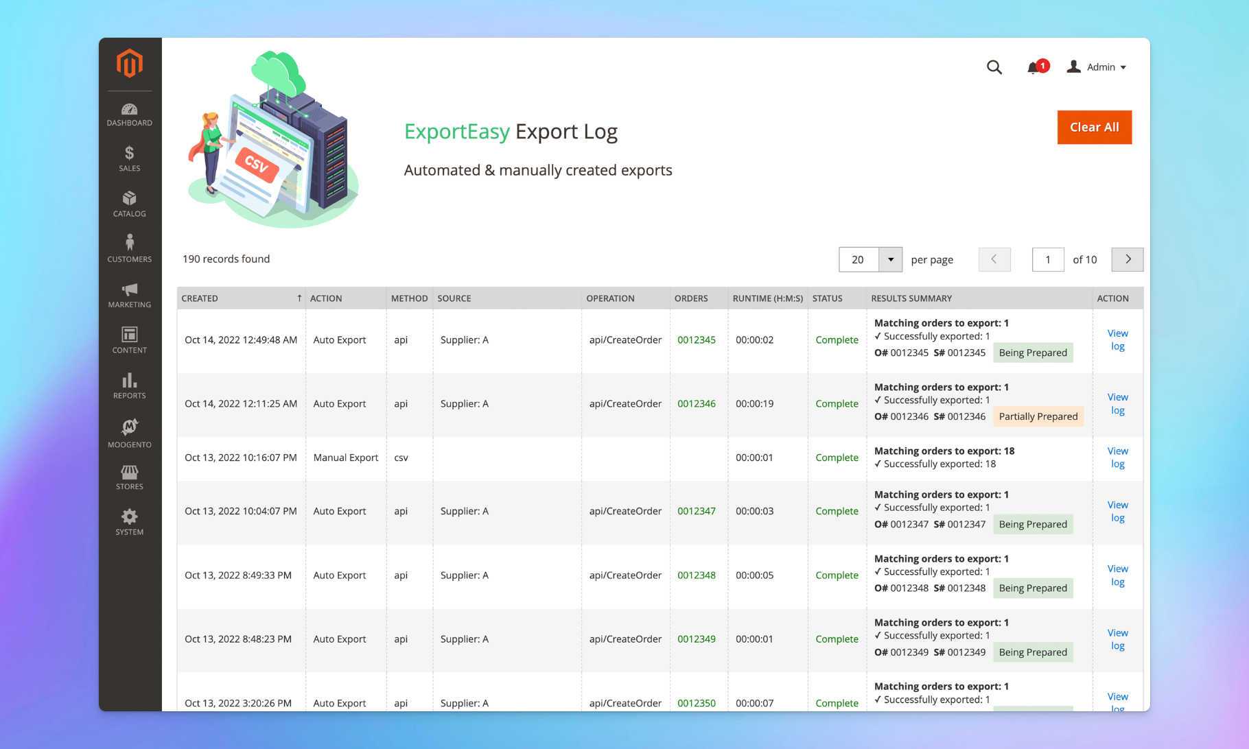Viewport: 1249px width, 749px height.
Task: Click the page number input field
Action: point(1048,259)
